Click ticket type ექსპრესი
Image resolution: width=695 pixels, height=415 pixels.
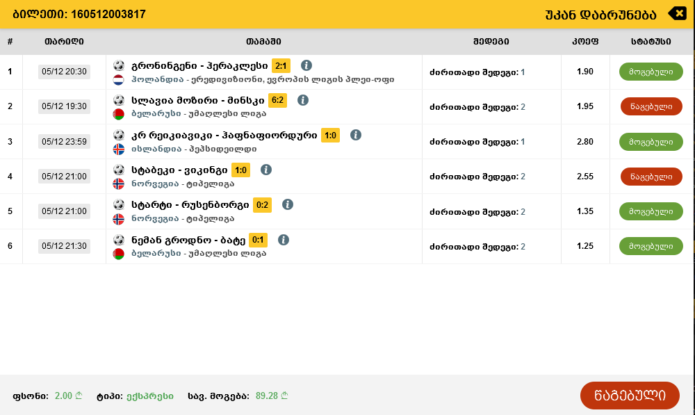pyautogui.click(x=150, y=396)
